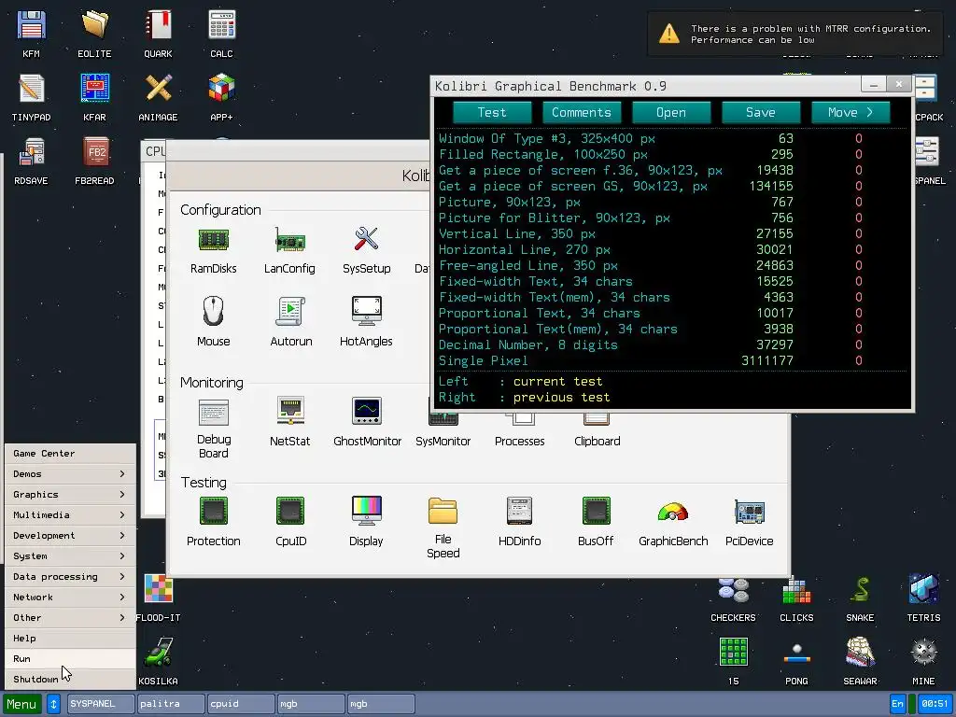The image size is (956, 717).
Task: Click the 00:51 taskbar clock
Action: pyautogui.click(x=934, y=704)
